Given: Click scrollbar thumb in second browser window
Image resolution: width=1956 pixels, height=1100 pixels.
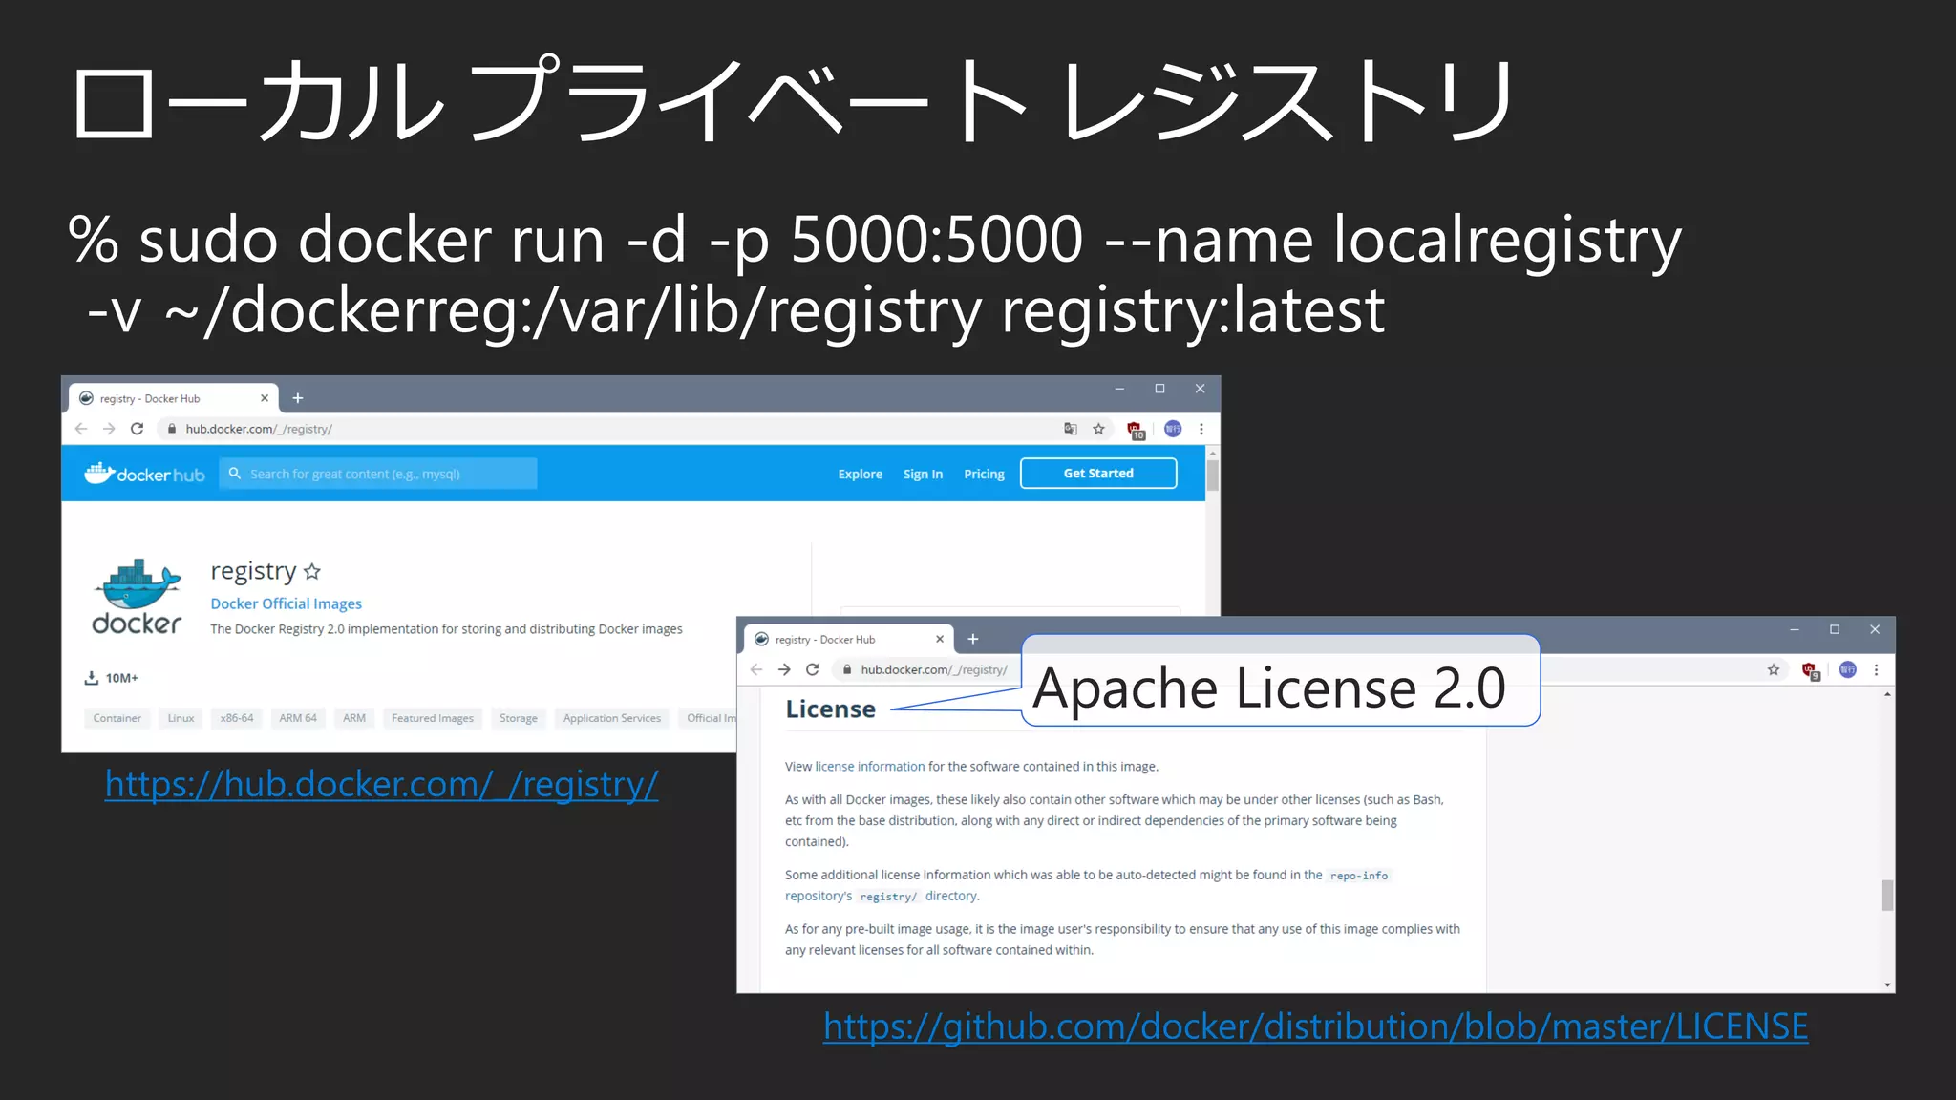Looking at the screenshot, I should [x=1887, y=896].
